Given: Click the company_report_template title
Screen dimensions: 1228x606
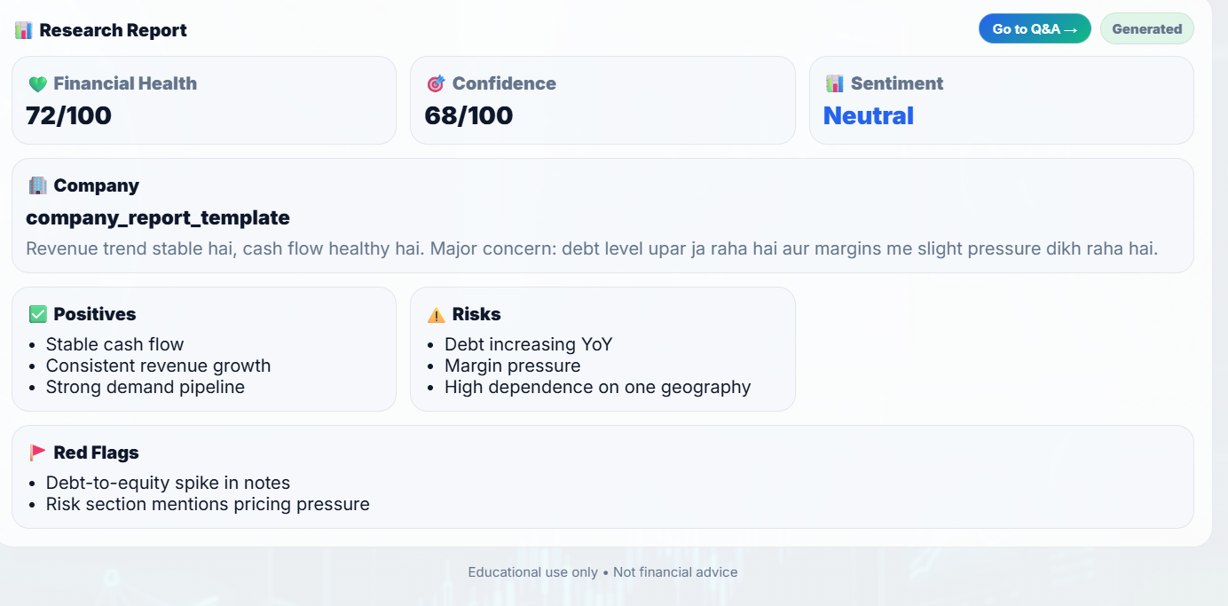Looking at the screenshot, I should tap(158, 218).
